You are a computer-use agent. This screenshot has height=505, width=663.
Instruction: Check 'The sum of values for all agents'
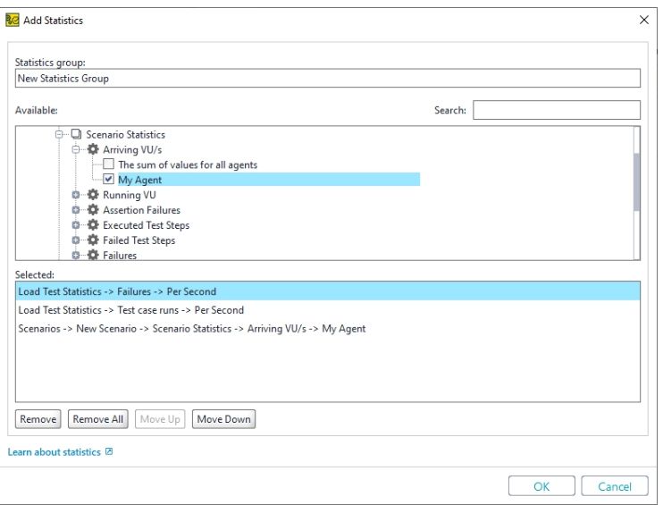[x=109, y=164]
